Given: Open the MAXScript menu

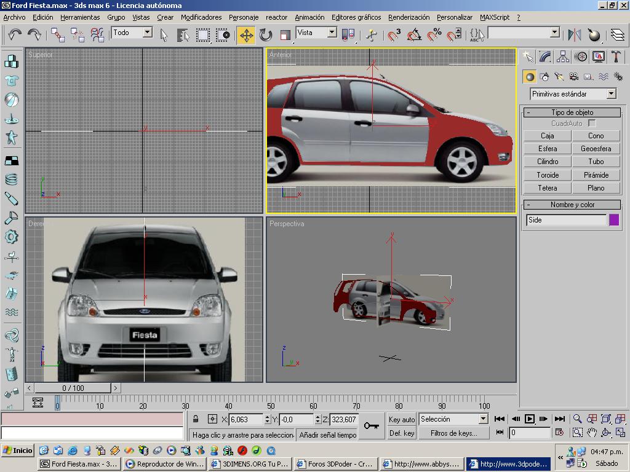Looking at the screenshot, I should tap(494, 17).
